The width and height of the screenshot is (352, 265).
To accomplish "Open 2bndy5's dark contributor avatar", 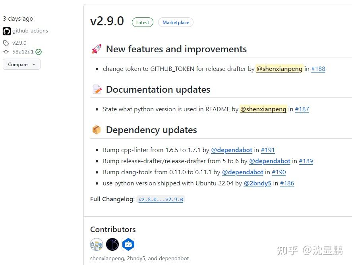I will pos(112,244).
